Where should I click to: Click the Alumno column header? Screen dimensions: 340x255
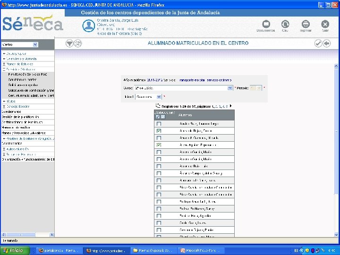pyautogui.click(x=185, y=115)
